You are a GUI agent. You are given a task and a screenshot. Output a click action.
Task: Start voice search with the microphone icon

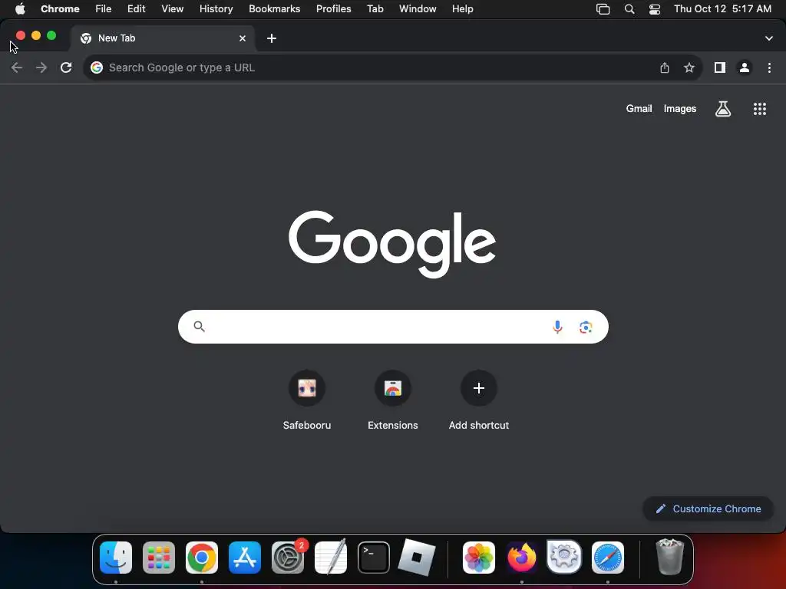click(x=557, y=327)
